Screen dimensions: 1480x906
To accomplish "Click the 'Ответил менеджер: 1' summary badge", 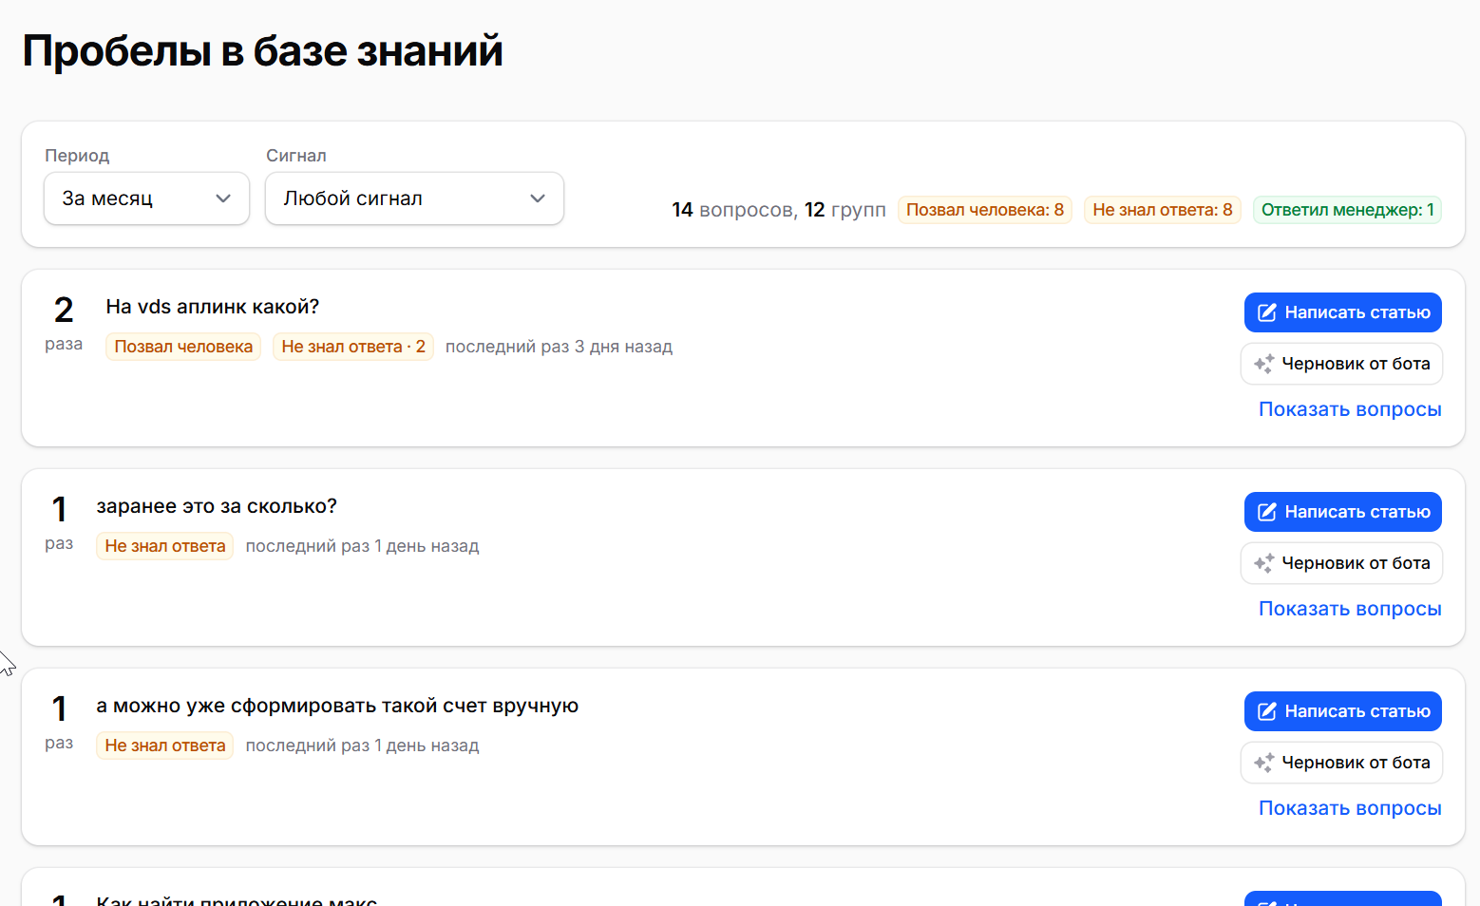I will point(1347,210).
